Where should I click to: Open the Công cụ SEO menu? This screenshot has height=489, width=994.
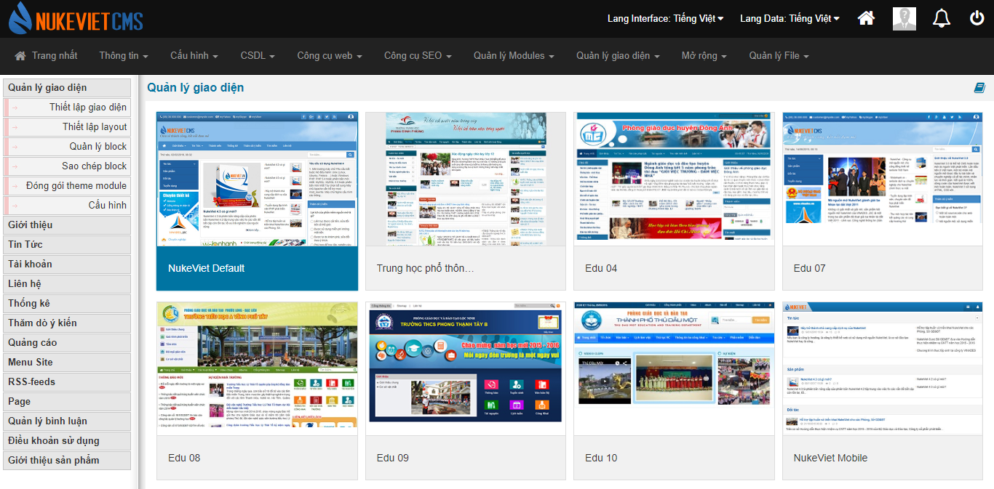(418, 56)
